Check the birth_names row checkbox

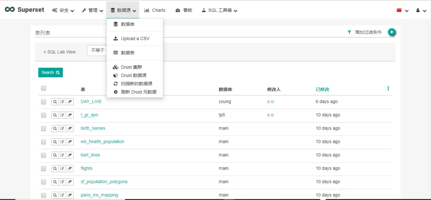43,129
